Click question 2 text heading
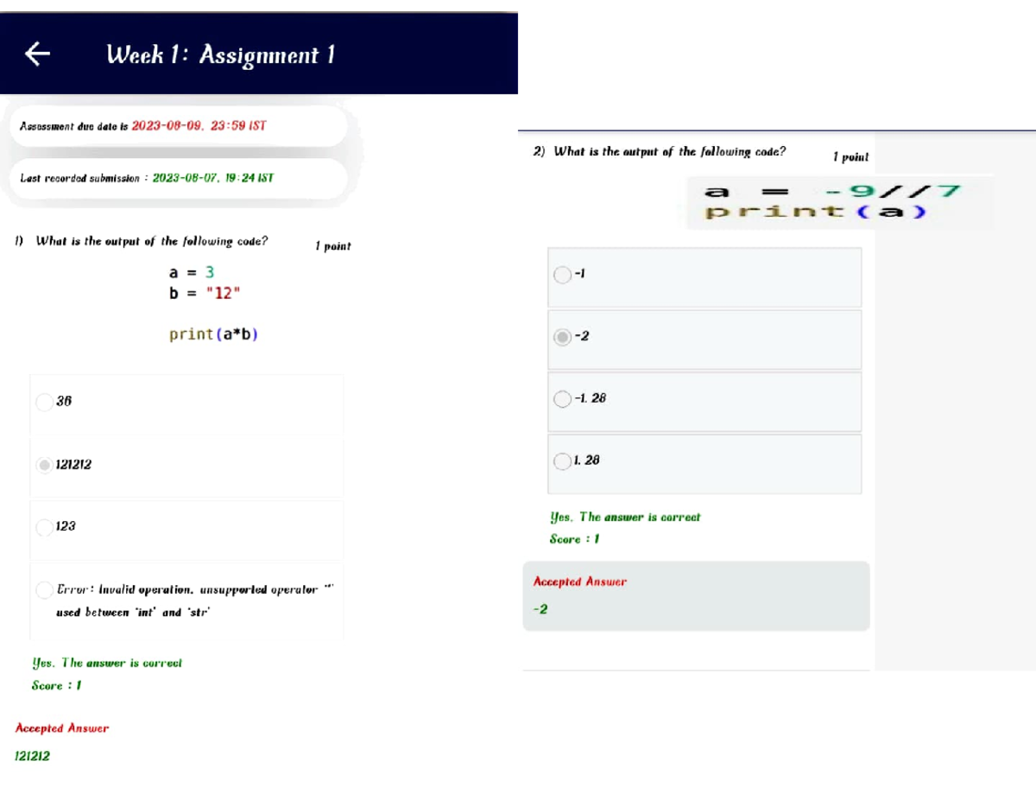The image size is (1036, 801). (660, 152)
